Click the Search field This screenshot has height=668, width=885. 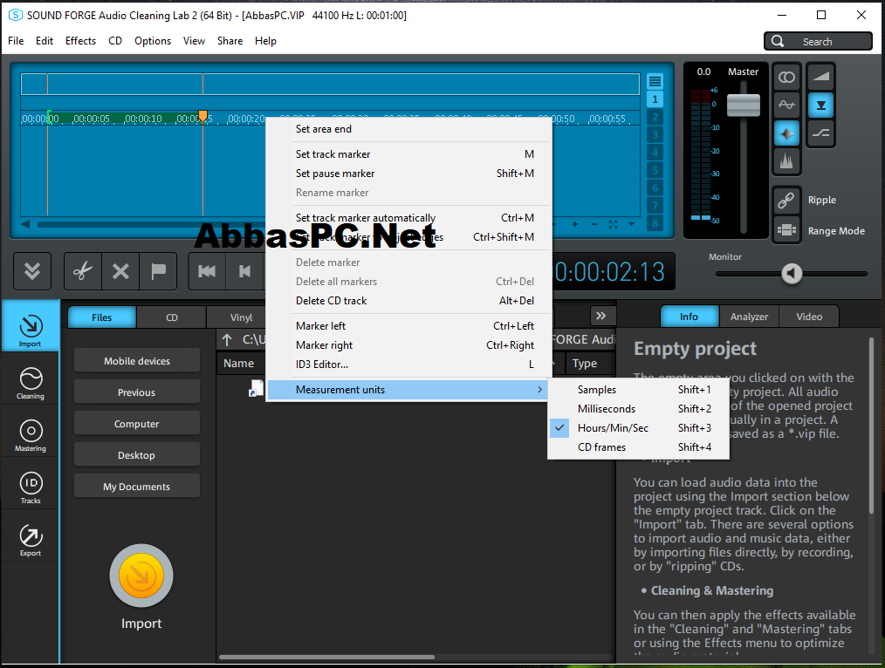[x=818, y=41]
